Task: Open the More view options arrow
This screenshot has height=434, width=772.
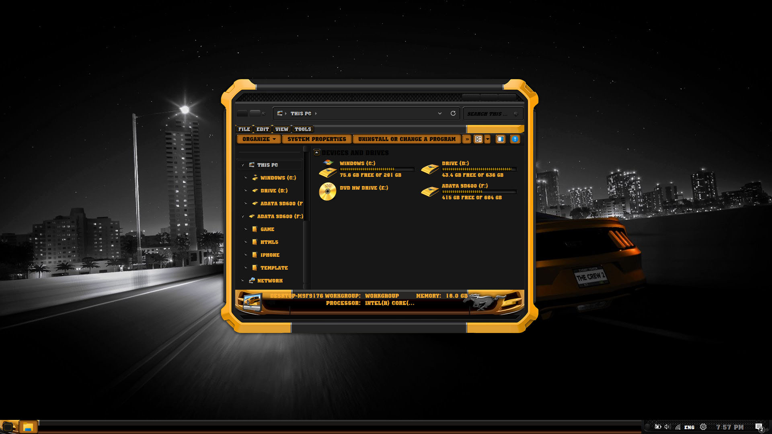Action: [488, 139]
